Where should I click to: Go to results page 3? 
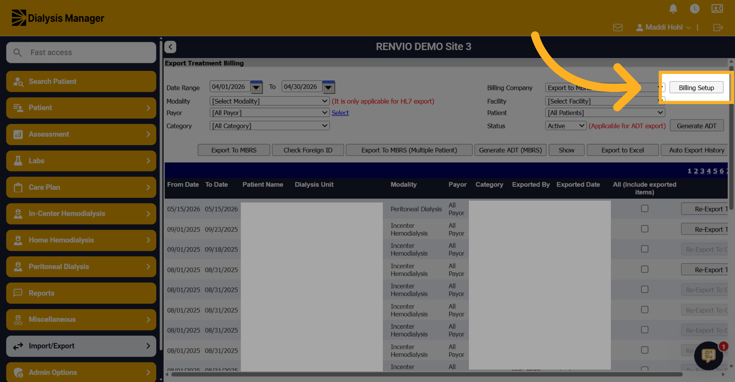[x=702, y=171]
